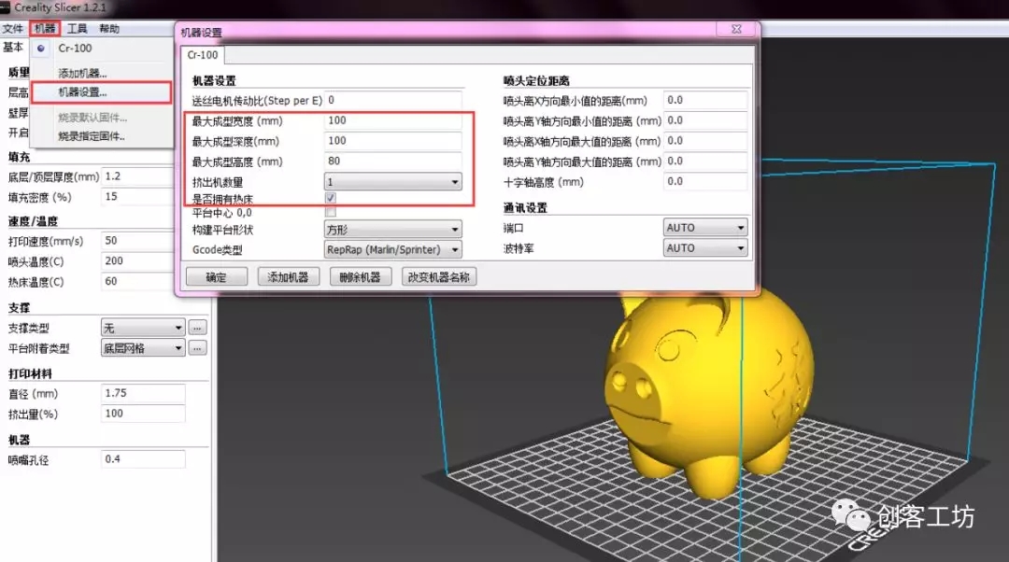Click the 删除机器 button
The width and height of the screenshot is (1009, 562).
(x=361, y=277)
